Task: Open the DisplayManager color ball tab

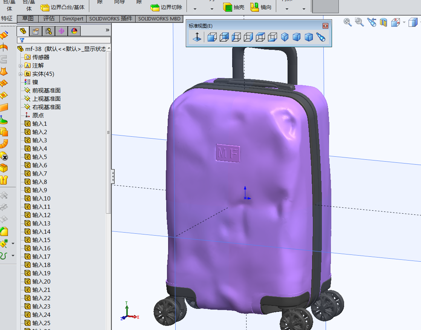Action: click(x=74, y=31)
